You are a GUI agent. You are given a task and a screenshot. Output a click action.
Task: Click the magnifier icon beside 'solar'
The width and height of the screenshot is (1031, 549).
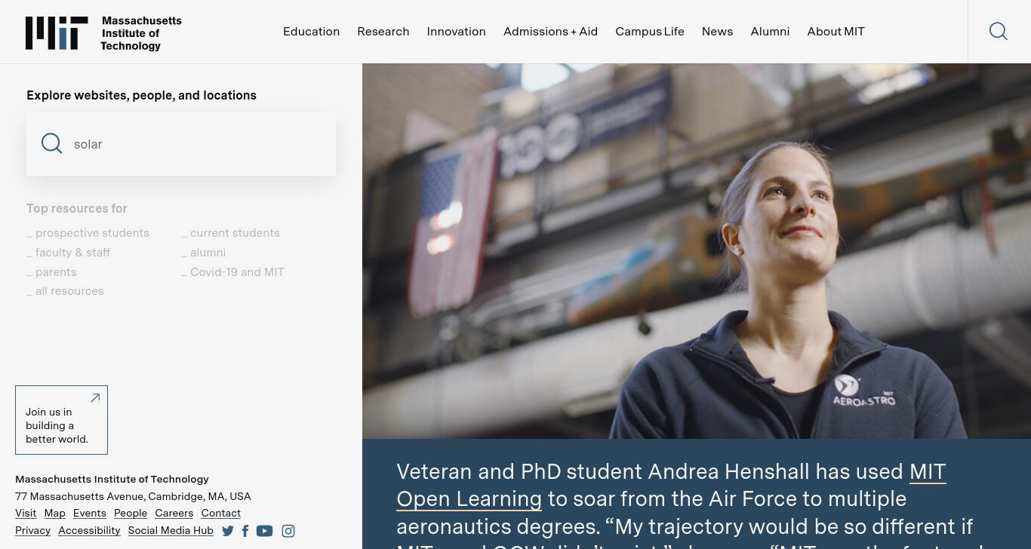(52, 143)
